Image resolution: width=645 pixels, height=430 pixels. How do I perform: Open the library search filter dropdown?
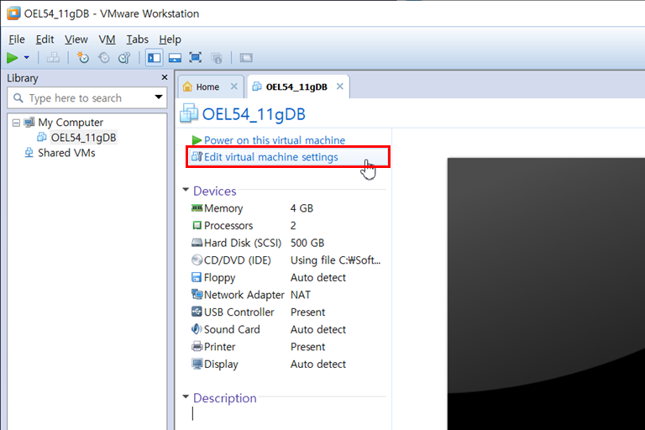tap(159, 97)
